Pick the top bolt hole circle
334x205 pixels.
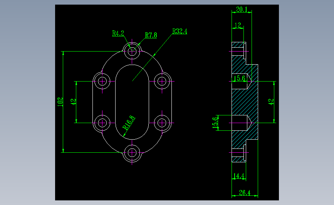coord(132,51)
